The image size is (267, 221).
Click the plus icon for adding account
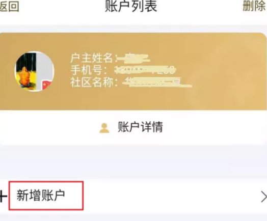coord(4,196)
